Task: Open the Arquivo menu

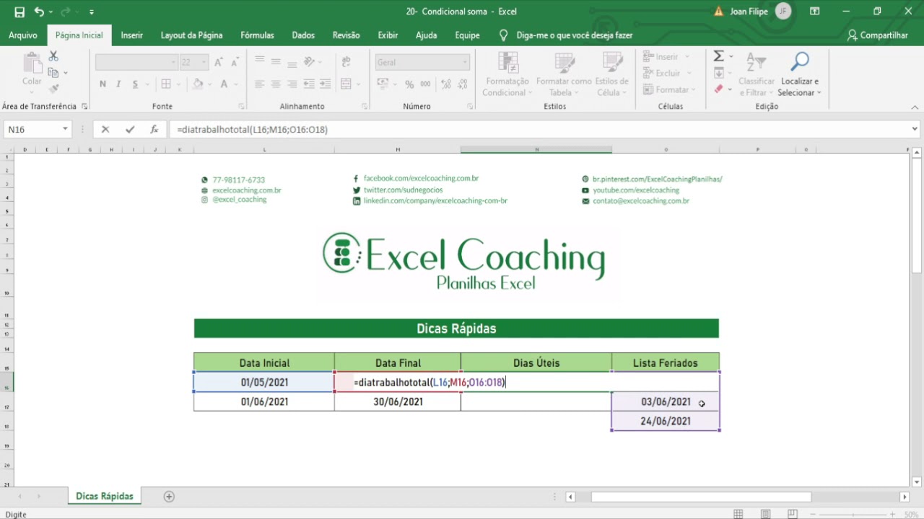Action: point(23,35)
